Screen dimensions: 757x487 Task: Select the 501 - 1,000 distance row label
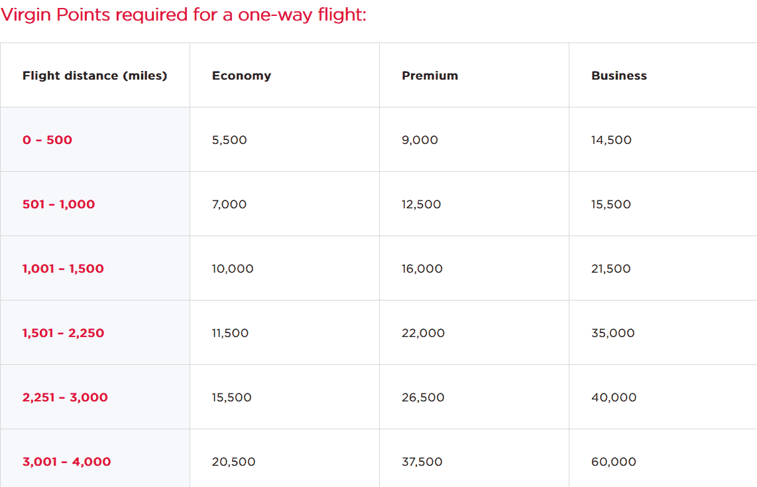tap(58, 204)
